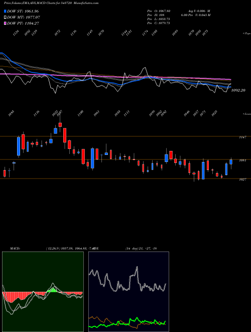
Task: Click the 1081 price level label
Action: (x=242, y=160)
